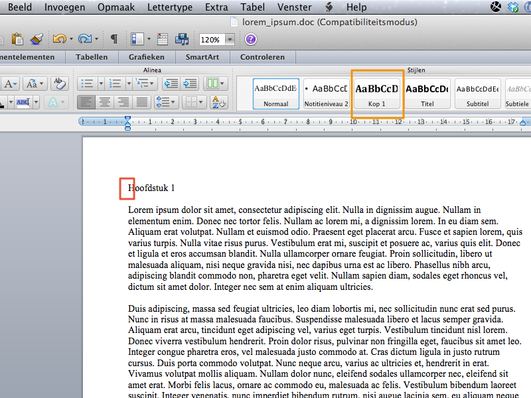Image resolution: width=531 pixels, height=398 pixels.
Task: Click the A-Z sort icon
Action: 219,102
